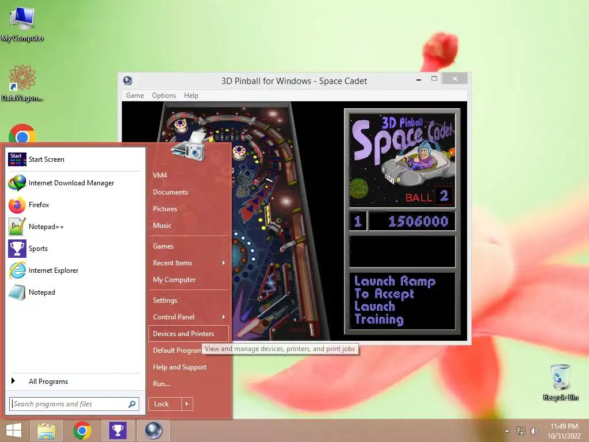Image resolution: width=589 pixels, height=442 pixels.
Task: Expand Recent Items submenu arrow
Action: click(224, 262)
